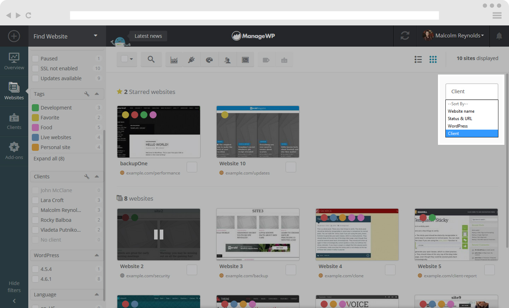The image size is (509, 308).
Task: Click browser reload icon
Action: [x=28, y=15]
